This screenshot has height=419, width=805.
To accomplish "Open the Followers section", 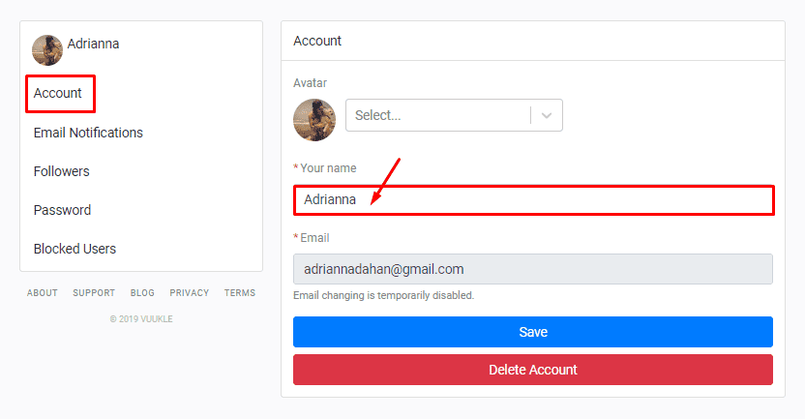I will 61,171.
